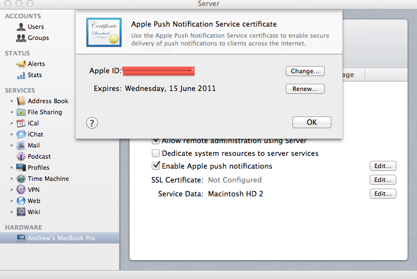Image resolution: width=417 pixels, height=279 pixels.
Task: Select the File Sharing label
Action: point(45,112)
